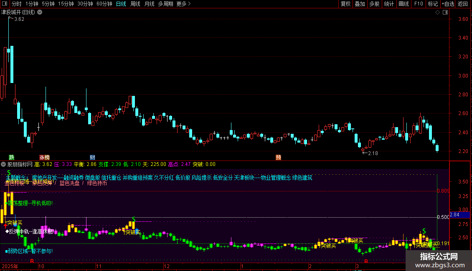Click the blue 财 event icon
The height and width of the screenshot is (271, 472).
[x=92, y=157]
